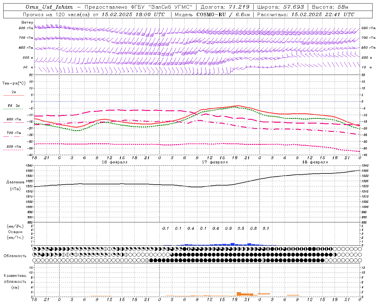
Task: Click the precipitation value 0.8
Action: pos(253,228)
